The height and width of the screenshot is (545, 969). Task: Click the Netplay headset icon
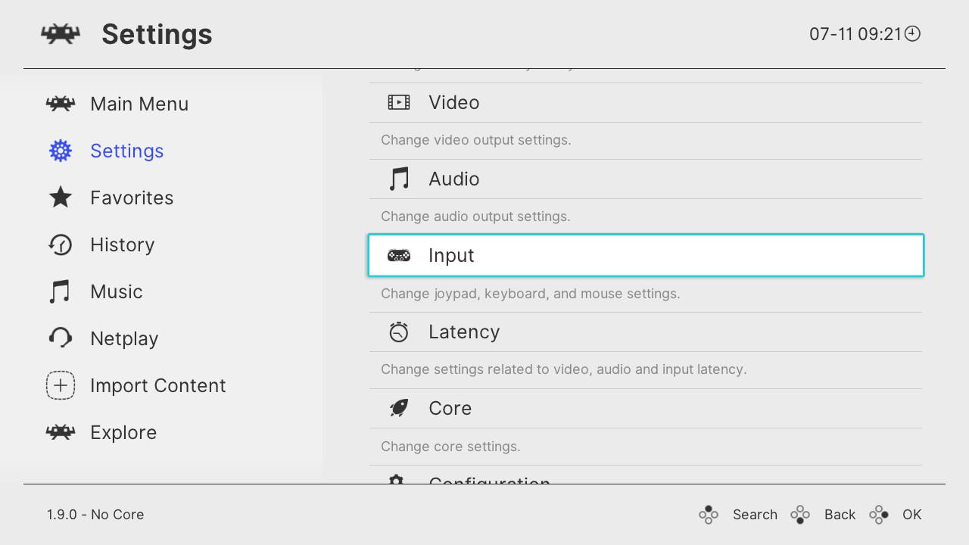(61, 338)
